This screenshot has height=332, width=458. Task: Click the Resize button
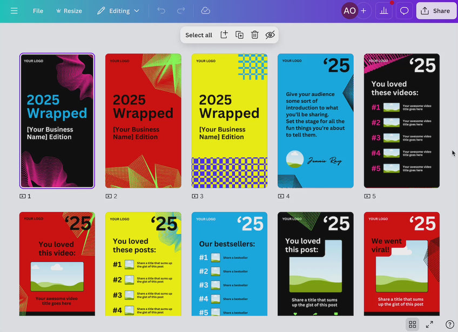(69, 10)
